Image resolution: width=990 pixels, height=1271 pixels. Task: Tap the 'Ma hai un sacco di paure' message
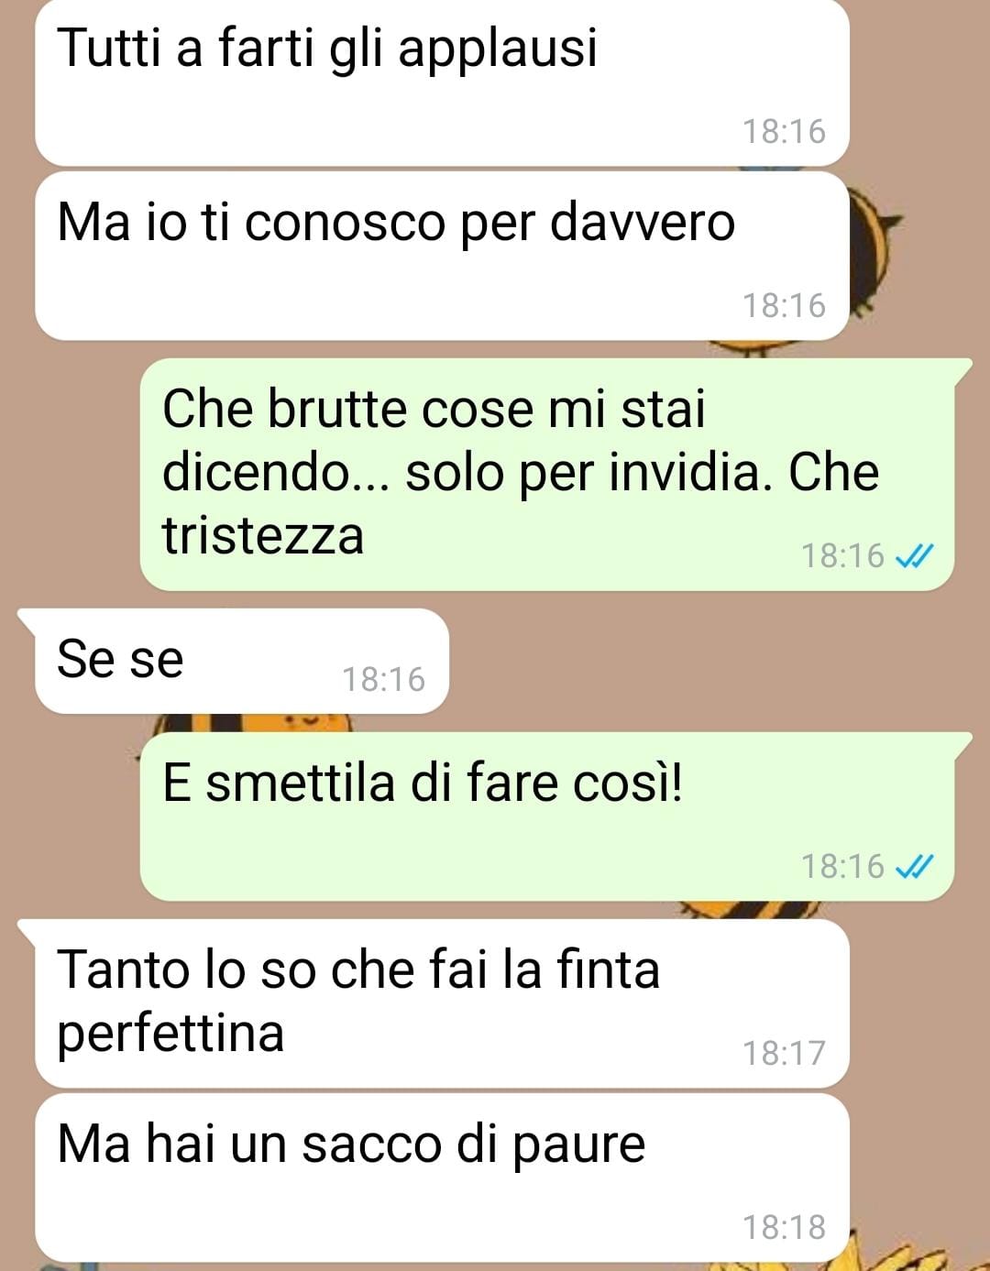click(x=442, y=1178)
